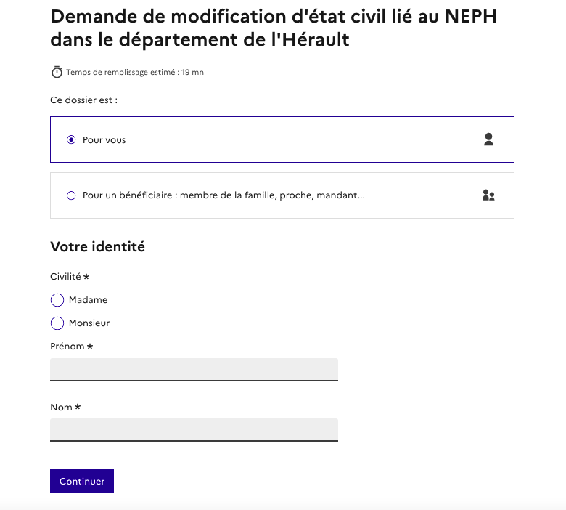Viewport: 566px width, 510px height.
Task: Click the "Votre identité" section heading
Action: (97, 247)
